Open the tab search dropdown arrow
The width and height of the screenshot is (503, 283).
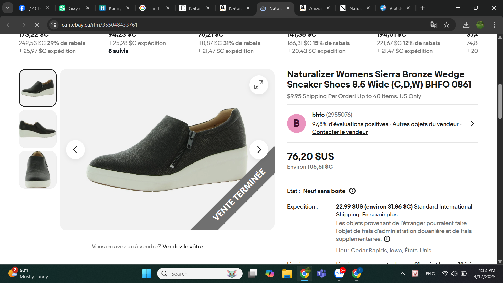(8, 8)
